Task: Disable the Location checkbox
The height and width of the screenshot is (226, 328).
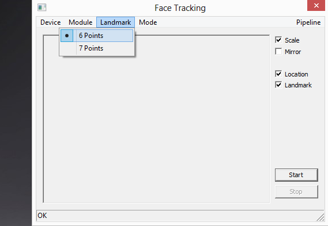Action: pyautogui.click(x=278, y=74)
